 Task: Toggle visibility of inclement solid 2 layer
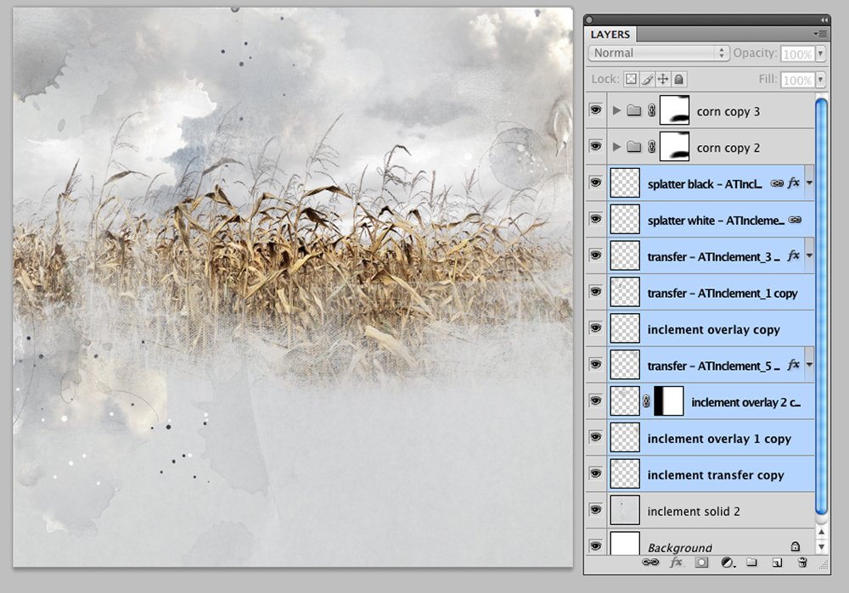[596, 510]
